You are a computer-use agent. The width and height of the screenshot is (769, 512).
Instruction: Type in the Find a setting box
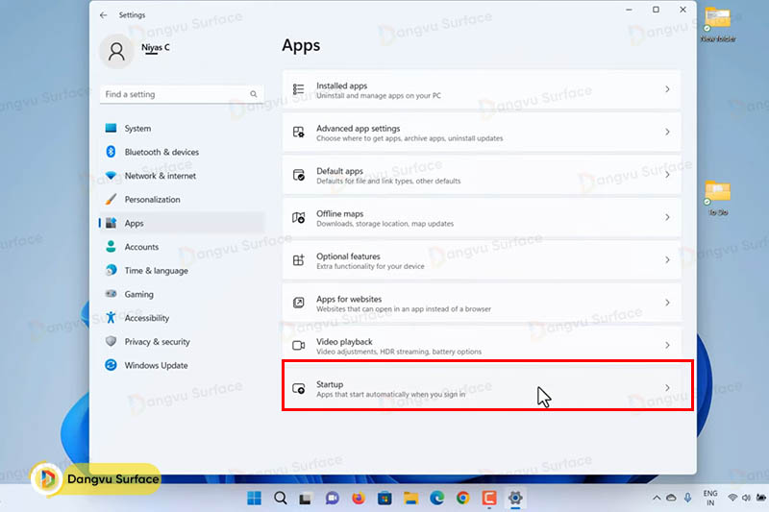coord(173,94)
